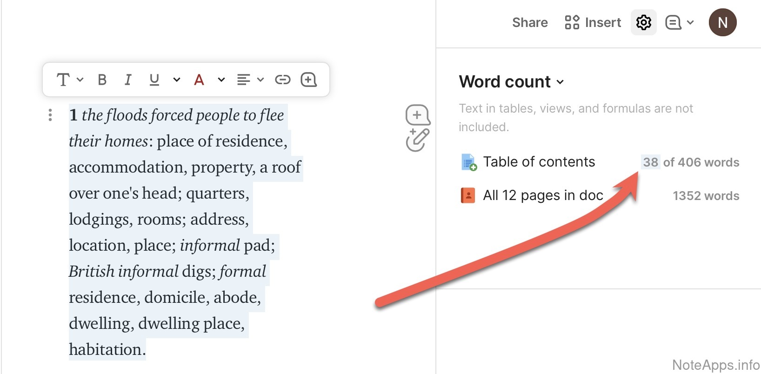The height and width of the screenshot is (374, 761).
Task: Open the text style dropdown
Action: point(69,80)
